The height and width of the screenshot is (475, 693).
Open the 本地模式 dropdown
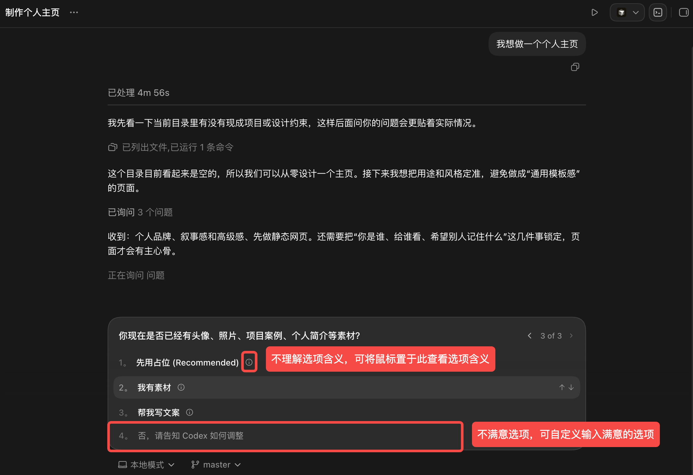coord(146,465)
